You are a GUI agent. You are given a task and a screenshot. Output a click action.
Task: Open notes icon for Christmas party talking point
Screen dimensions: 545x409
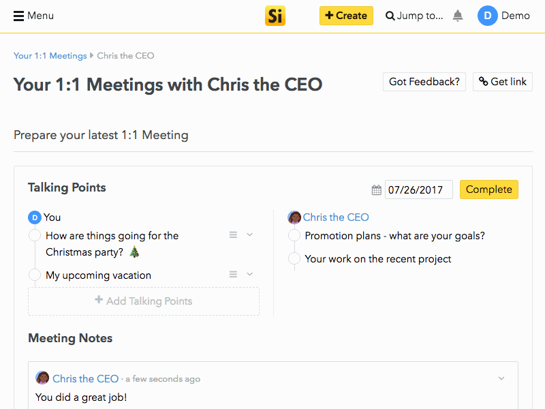tap(232, 234)
